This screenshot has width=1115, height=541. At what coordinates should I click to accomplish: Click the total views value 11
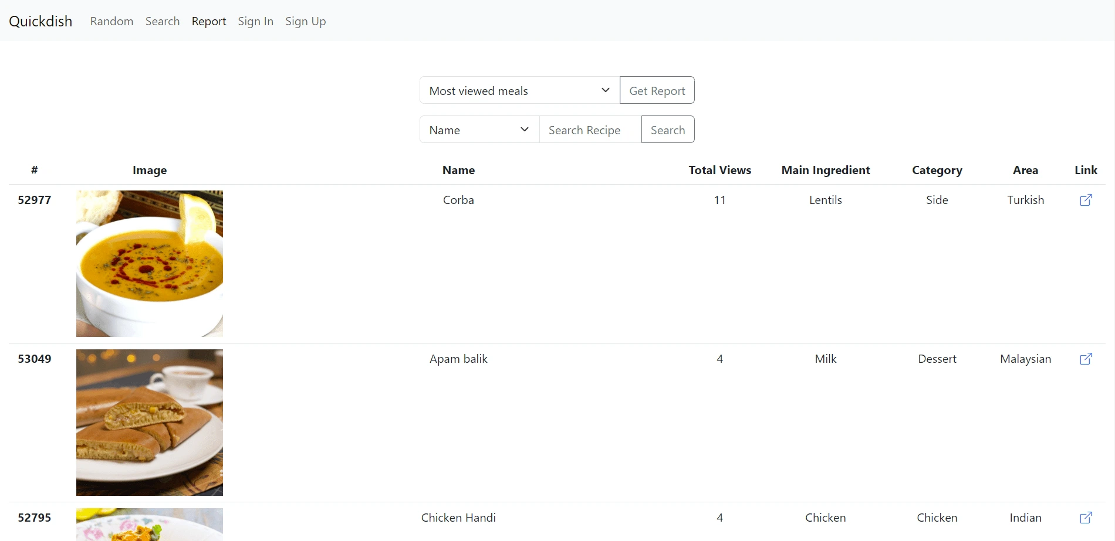click(719, 200)
